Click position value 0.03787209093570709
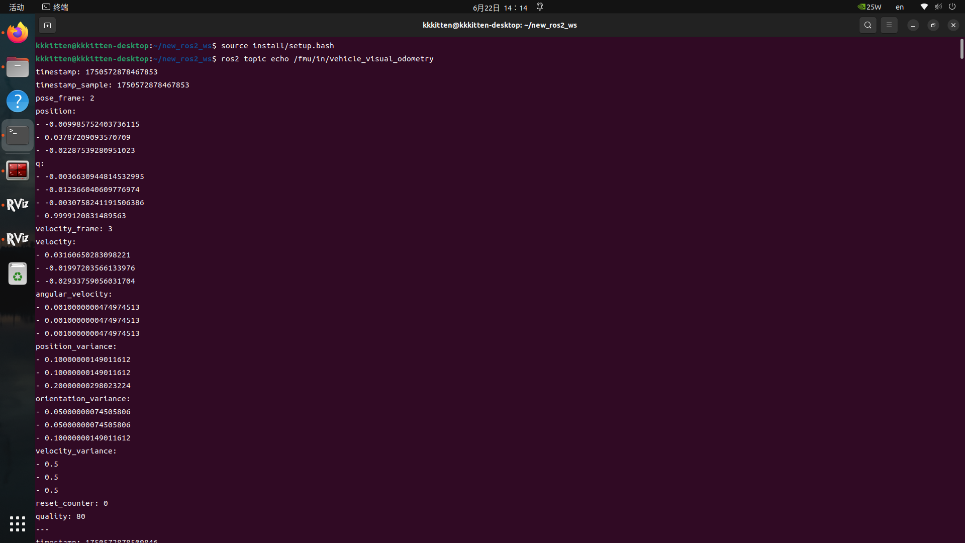 pos(87,137)
